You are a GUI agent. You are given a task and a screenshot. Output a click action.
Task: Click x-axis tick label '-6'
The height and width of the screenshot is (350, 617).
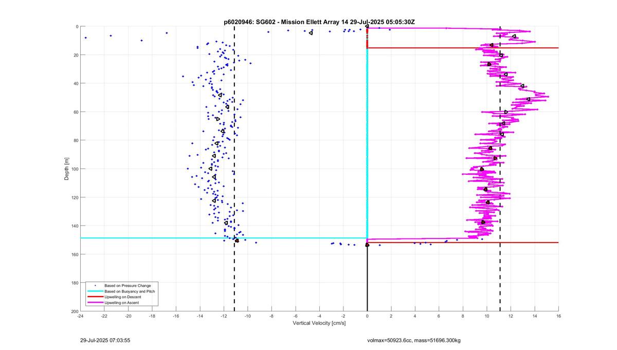click(295, 317)
